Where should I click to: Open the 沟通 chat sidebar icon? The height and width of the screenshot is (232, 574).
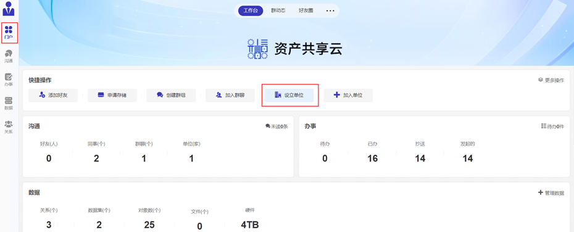[x=9, y=56]
